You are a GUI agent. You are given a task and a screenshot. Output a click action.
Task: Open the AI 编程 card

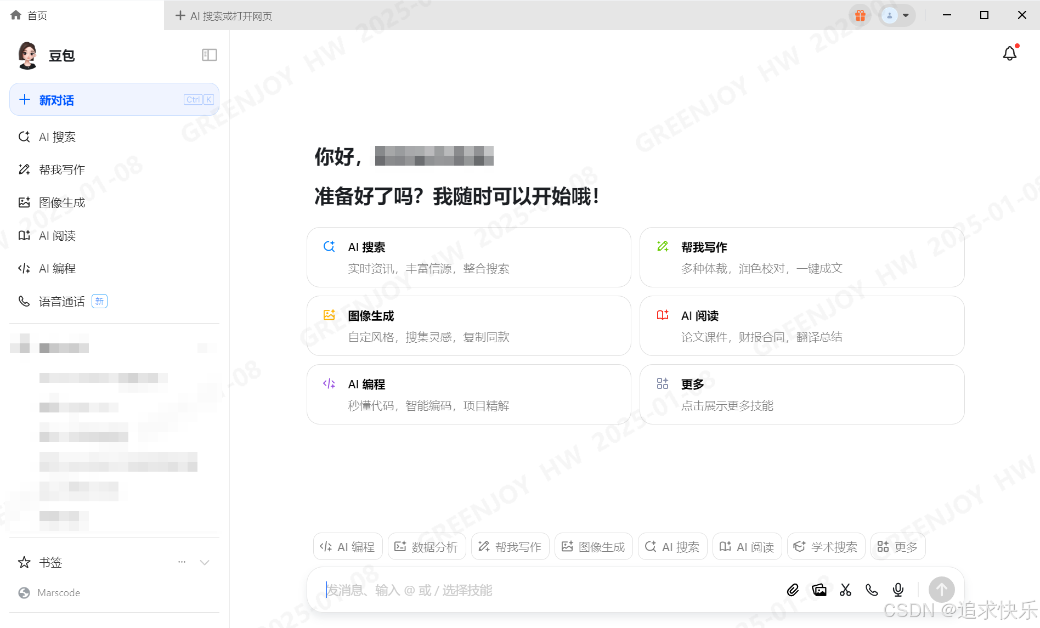click(x=468, y=394)
